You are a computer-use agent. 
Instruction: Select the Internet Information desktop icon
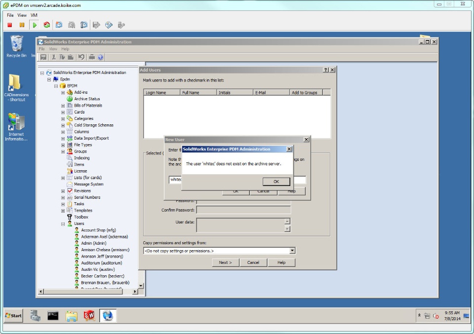point(16,127)
